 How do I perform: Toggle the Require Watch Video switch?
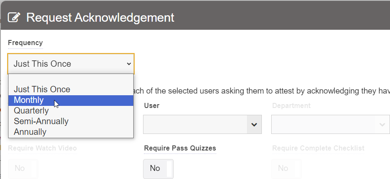23,168
